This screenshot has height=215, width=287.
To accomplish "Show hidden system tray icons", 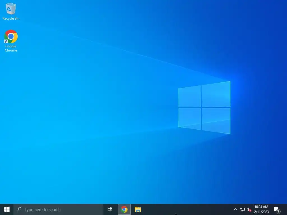I will [x=235, y=209].
